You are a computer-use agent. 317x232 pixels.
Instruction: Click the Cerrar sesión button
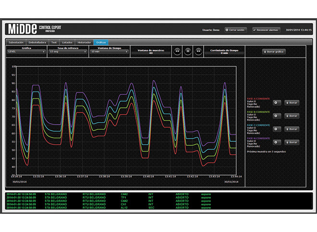[x=235, y=30]
